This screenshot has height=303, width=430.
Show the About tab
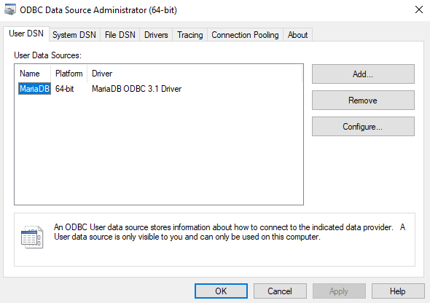click(x=298, y=35)
